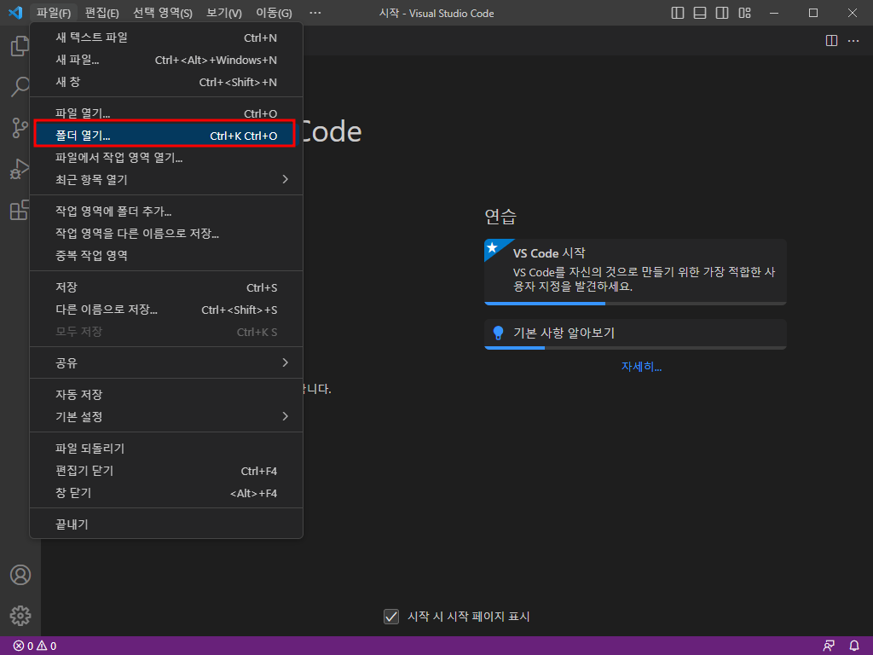Open the Manage gear icon
The image size is (873, 655).
[x=20, y=616]
